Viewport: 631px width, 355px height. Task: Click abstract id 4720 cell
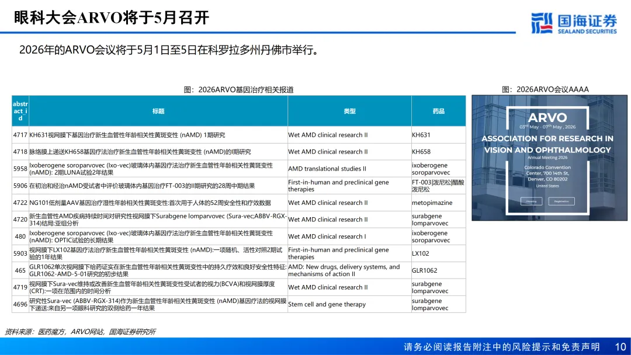(20, 220)
